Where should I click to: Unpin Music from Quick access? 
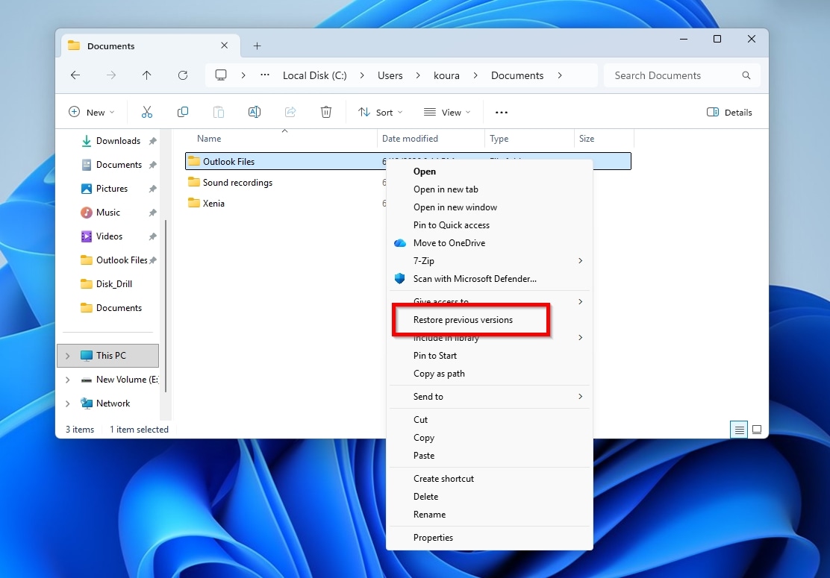point(152,213)
